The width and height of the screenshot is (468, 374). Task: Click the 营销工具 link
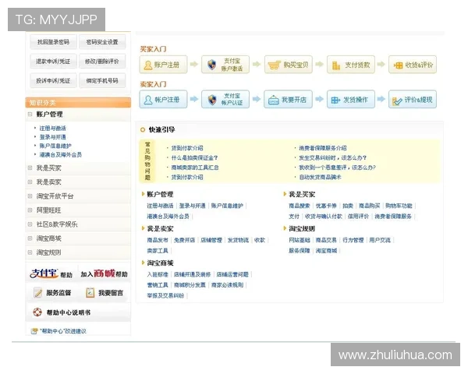click(x=158, y=285)
